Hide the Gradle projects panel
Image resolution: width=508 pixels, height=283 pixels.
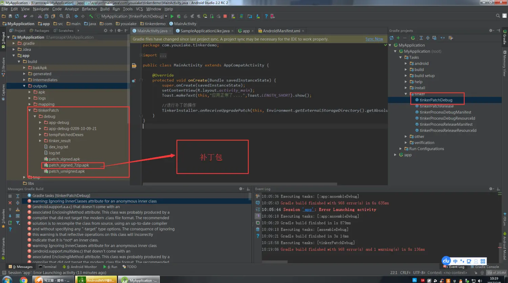[499, 31]
